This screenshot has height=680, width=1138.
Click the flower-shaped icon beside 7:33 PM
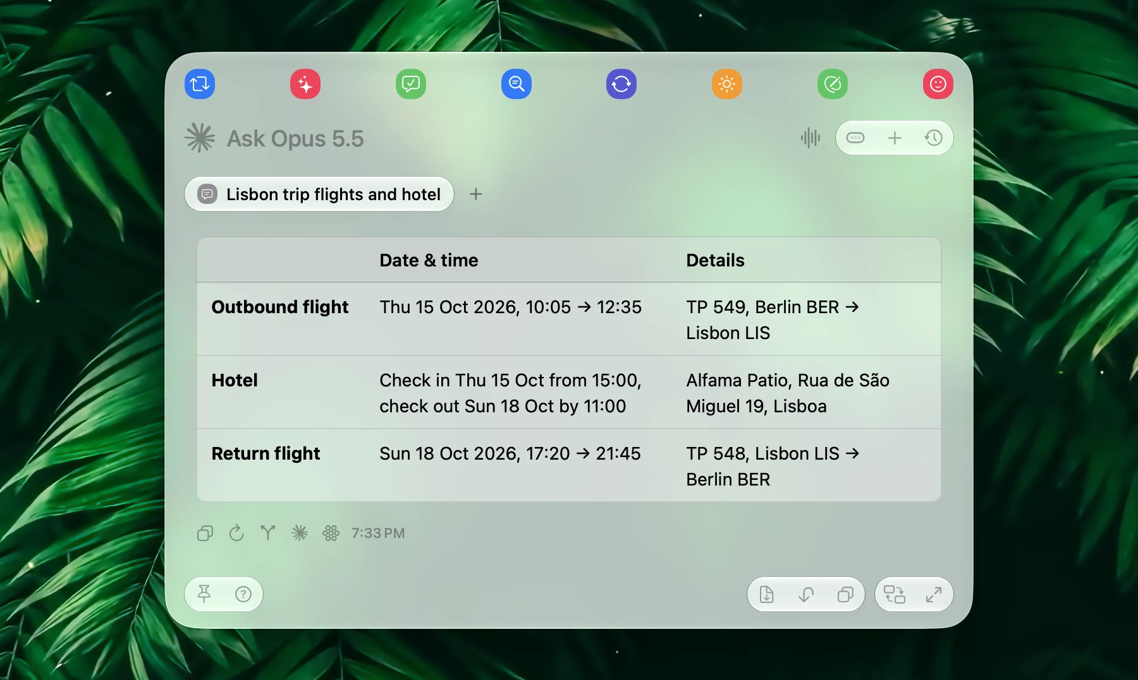coord(331,534)
